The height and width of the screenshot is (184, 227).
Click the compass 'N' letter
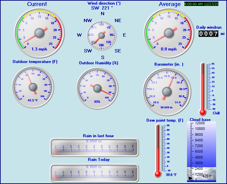coord(102,14)
